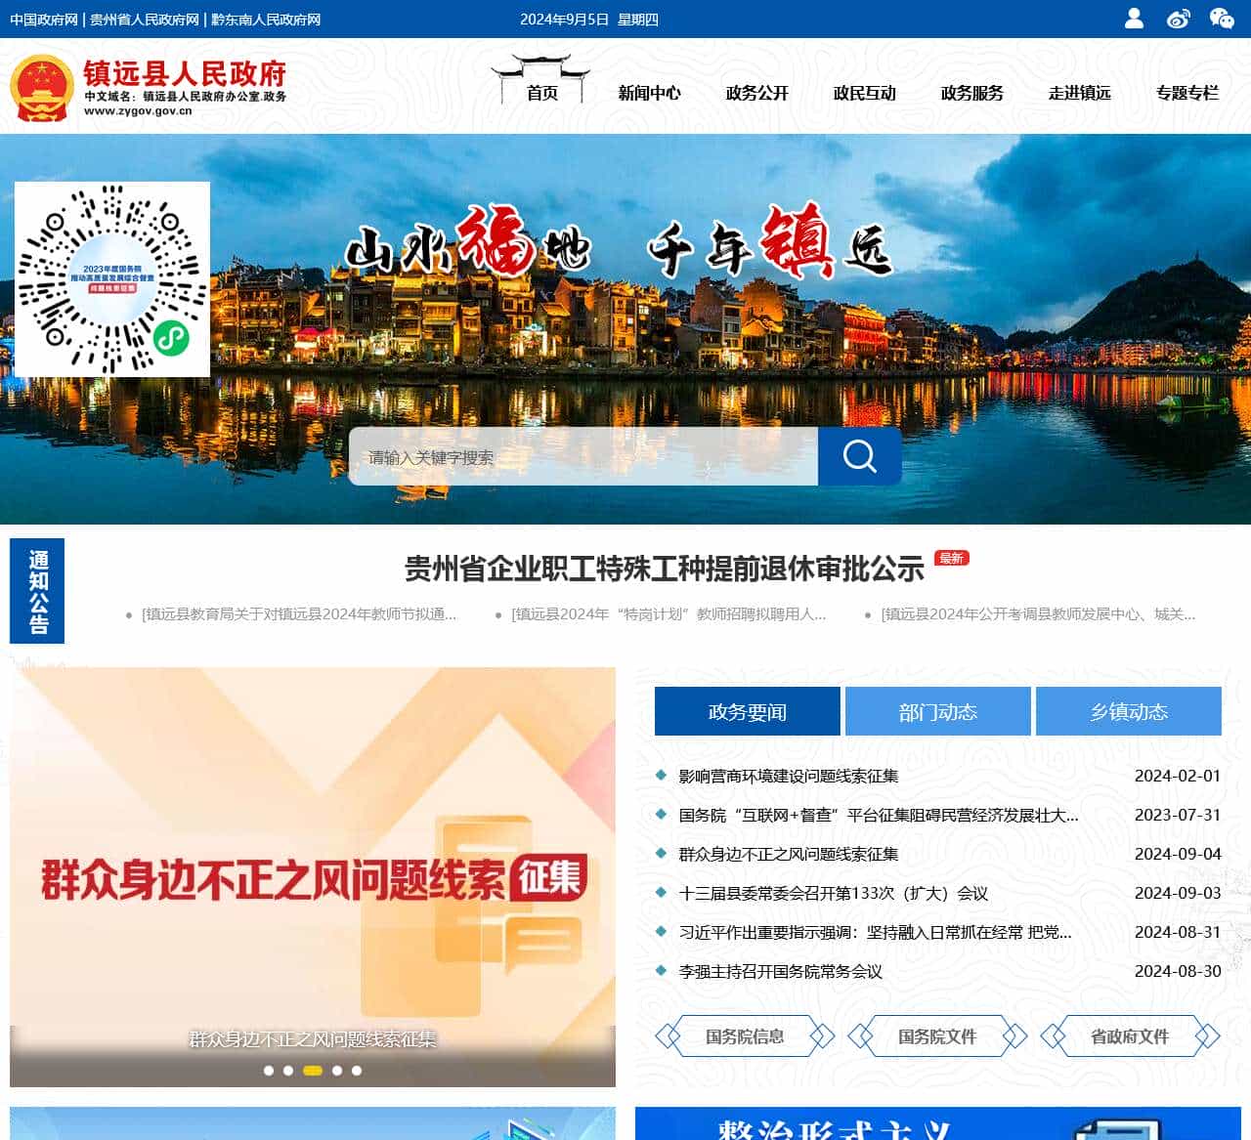Image resolution: width=1251 pixels, height=1140 pixels.
Task: Open news 国务院“互联网+督查”平台征集
Action: pos(879,815)
